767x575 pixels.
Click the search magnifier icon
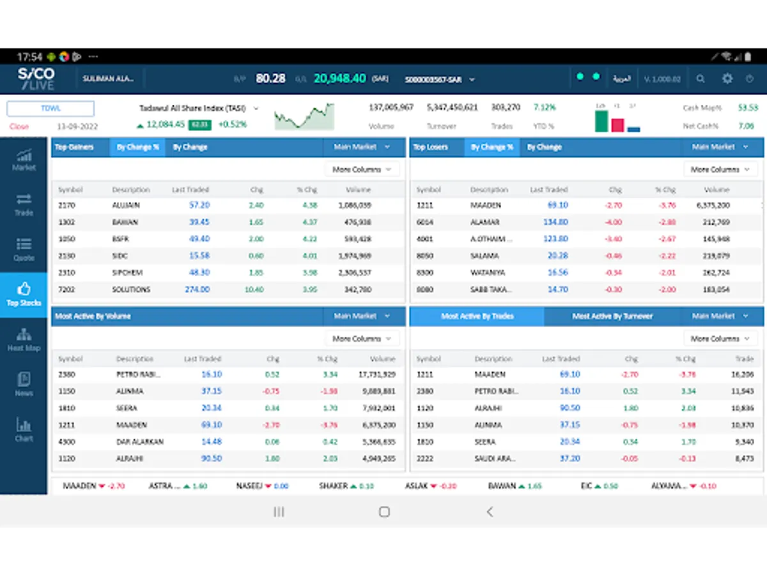[x=701, y=79]
